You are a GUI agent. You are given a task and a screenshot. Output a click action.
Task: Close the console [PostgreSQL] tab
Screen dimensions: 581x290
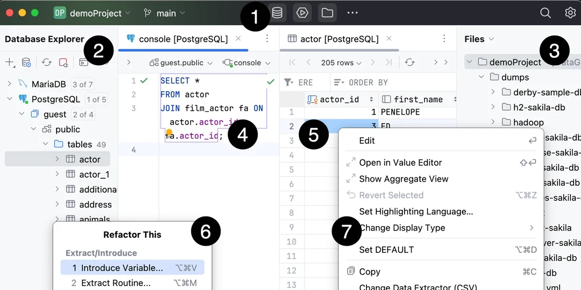point(238,39)
